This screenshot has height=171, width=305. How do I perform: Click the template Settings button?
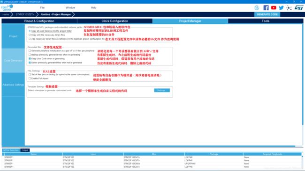click(x=162, y=91)
